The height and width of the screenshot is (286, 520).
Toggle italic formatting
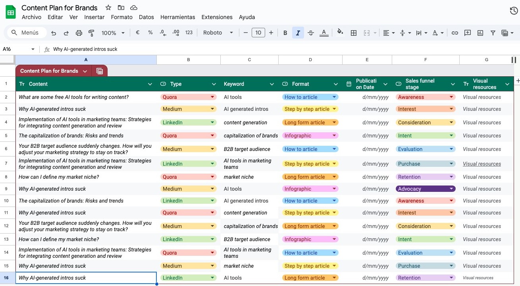[x=298, y=33]
